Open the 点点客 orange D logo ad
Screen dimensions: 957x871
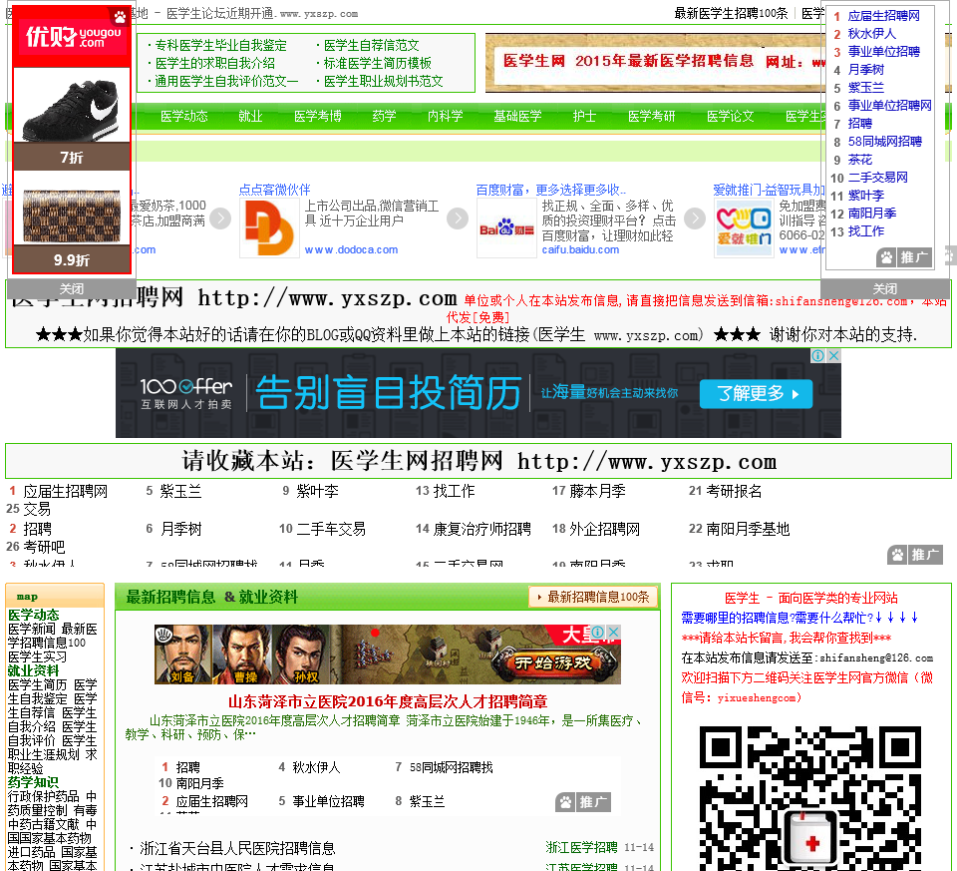pos(269,227)
